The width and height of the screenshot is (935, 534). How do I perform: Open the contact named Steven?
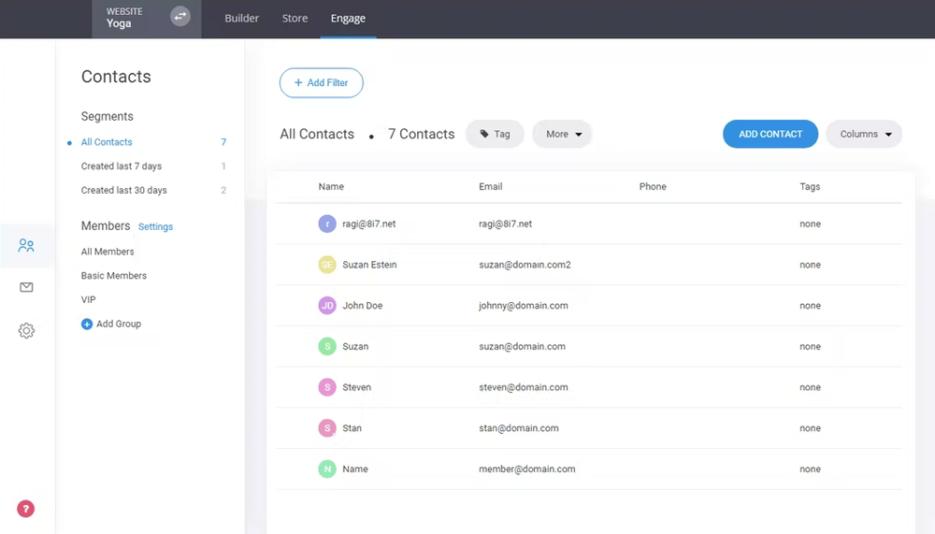point(356,387)
